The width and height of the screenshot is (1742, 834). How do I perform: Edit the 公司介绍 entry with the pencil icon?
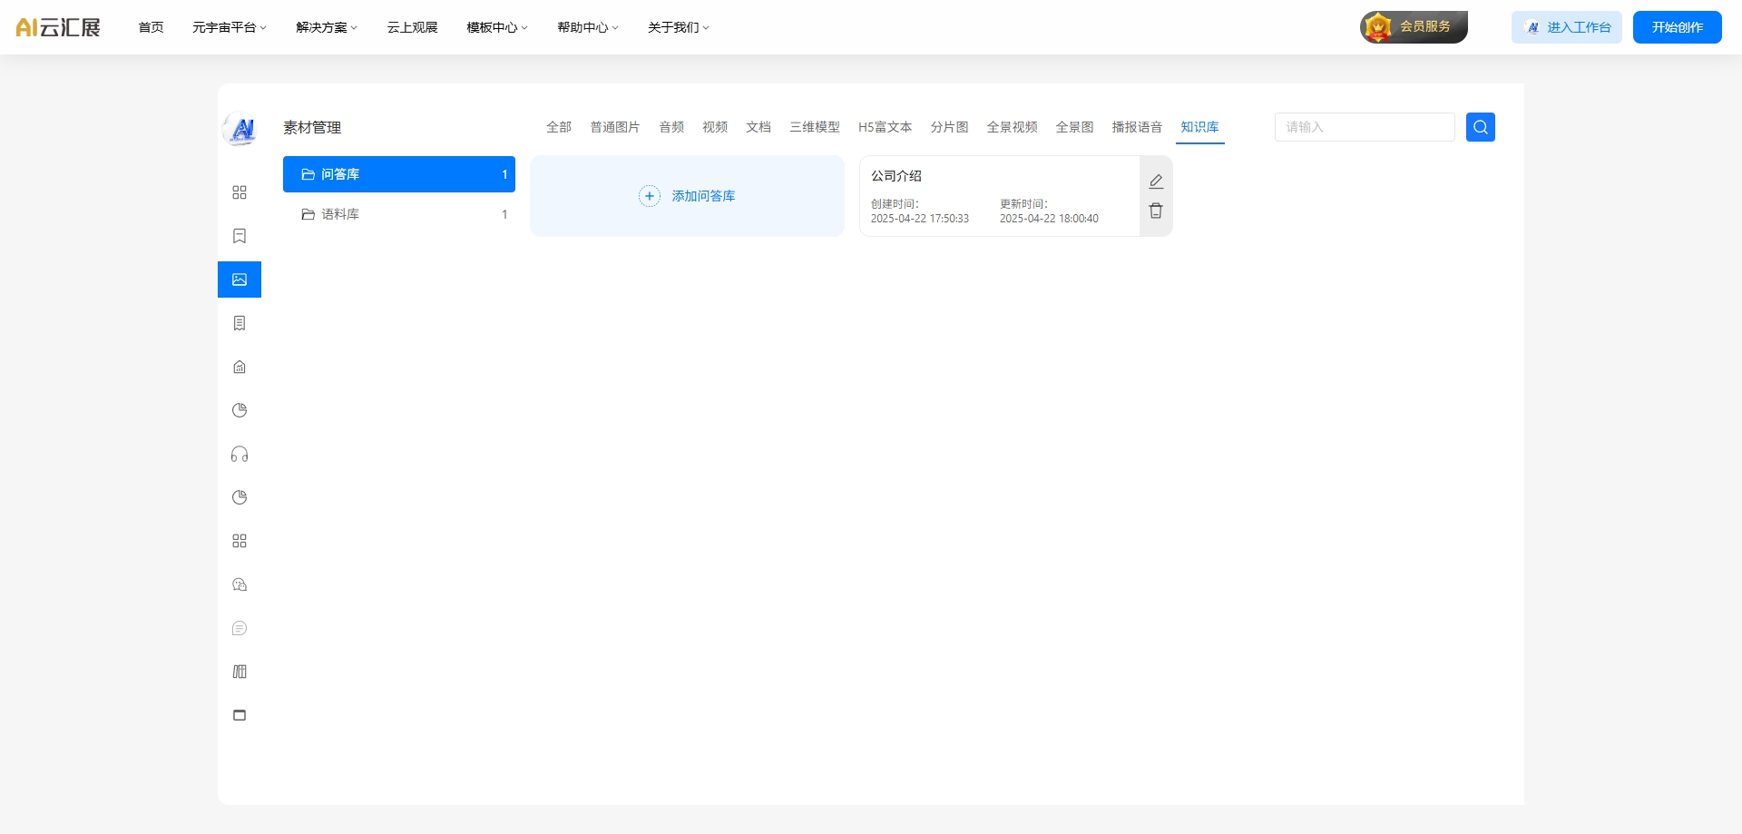[1156, 182]
